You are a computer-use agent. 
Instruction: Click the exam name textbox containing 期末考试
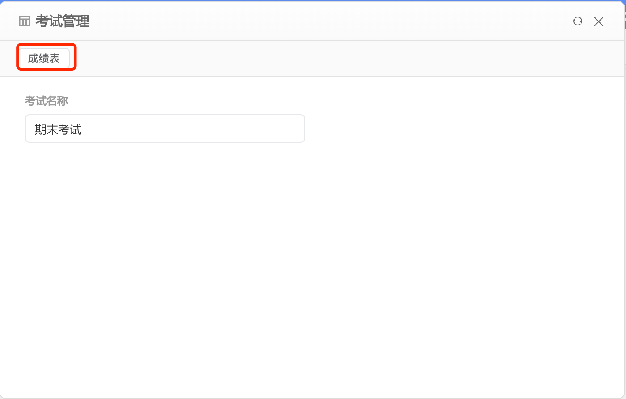click(x=165, y=129)
